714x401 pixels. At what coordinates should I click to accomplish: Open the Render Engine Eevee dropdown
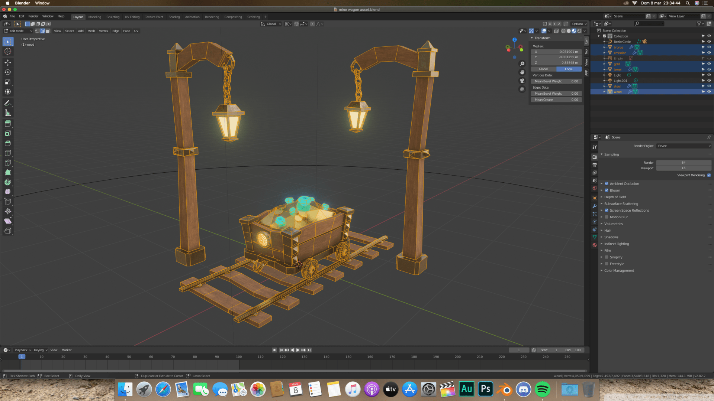tap(684, 146)
